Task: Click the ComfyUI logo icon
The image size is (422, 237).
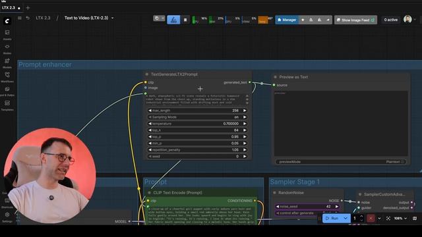Action: point(7,21)
